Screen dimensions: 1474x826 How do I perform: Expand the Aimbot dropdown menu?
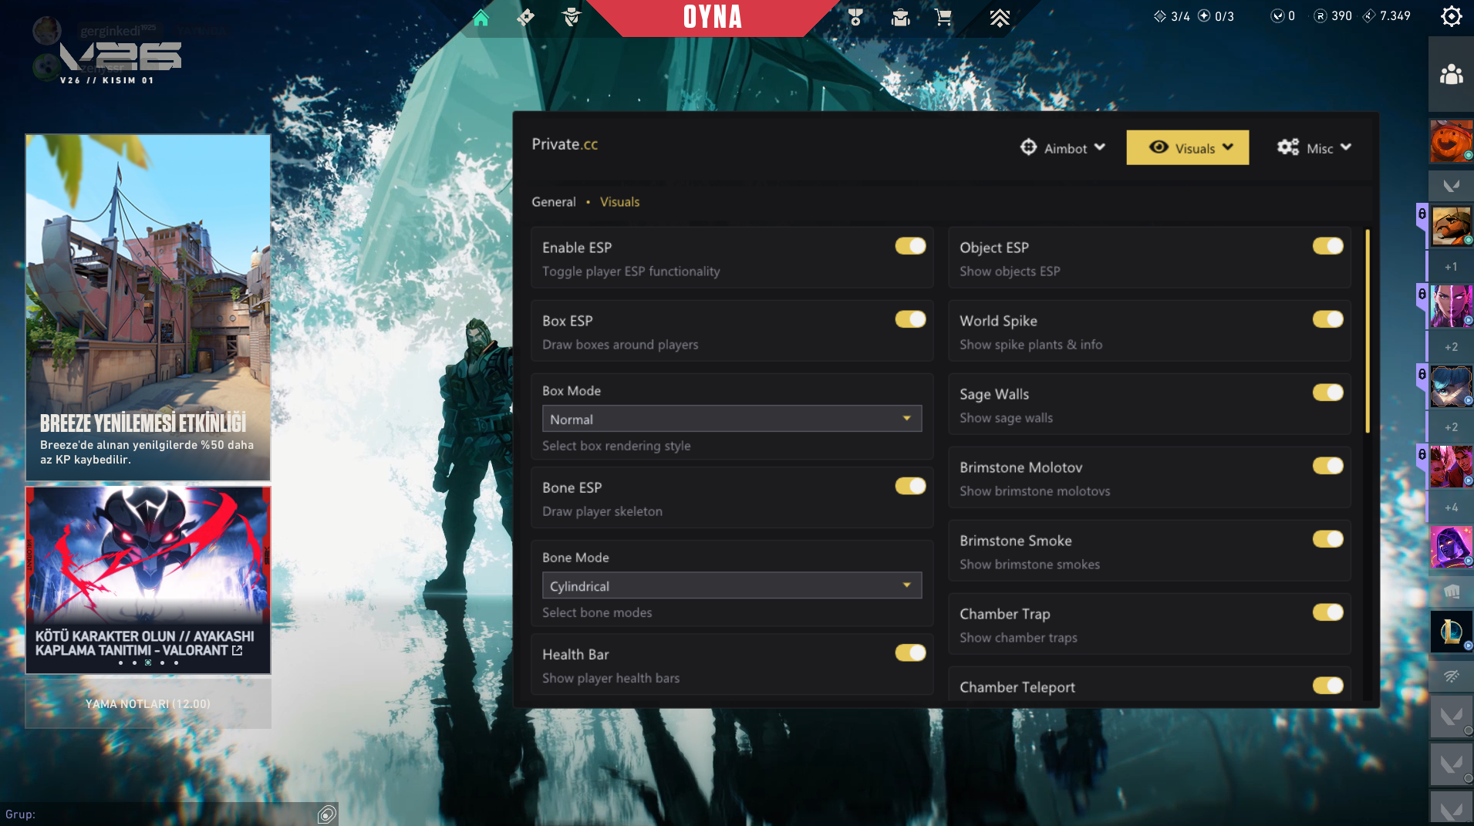pos(1062,147)
